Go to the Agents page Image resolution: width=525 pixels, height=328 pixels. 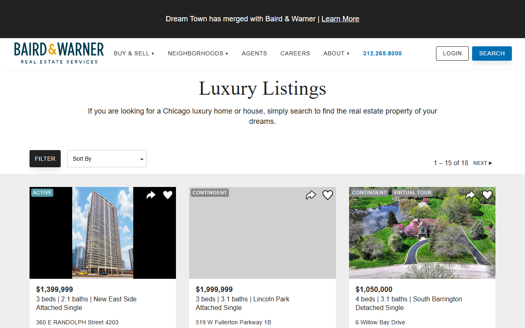coord(254,53)
